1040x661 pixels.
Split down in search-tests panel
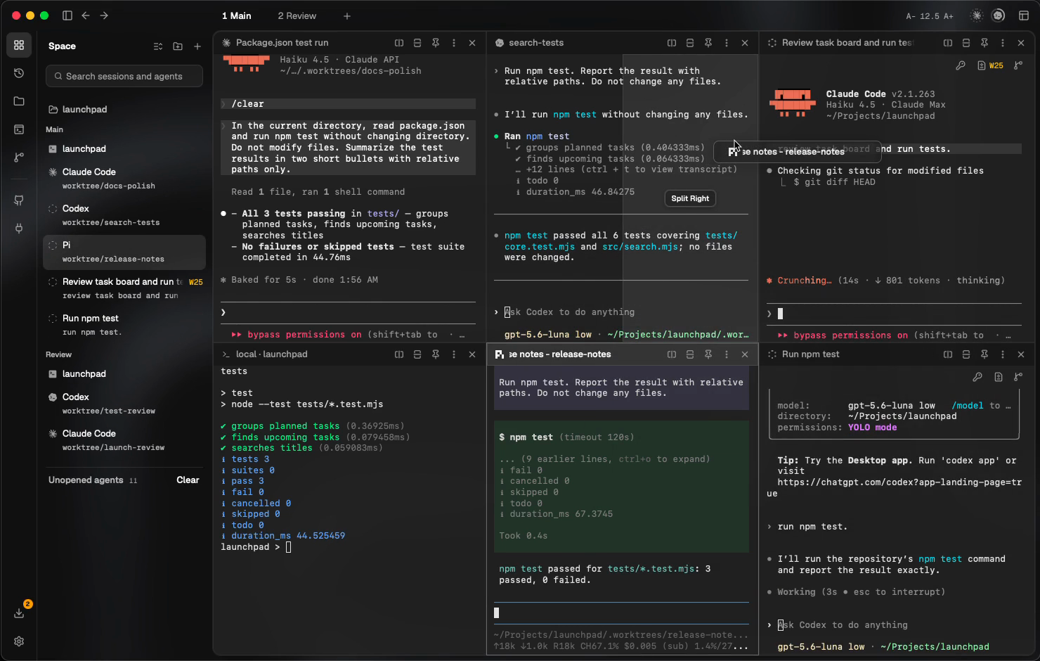[x=690, y=43]
